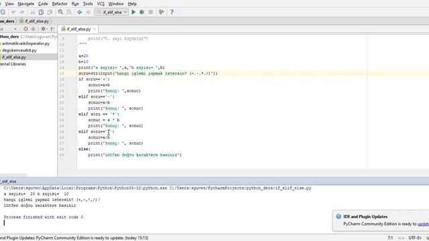This screenshot has width=429, height=241.
Task: Click the status bar update message
Action: coord(74,238)
